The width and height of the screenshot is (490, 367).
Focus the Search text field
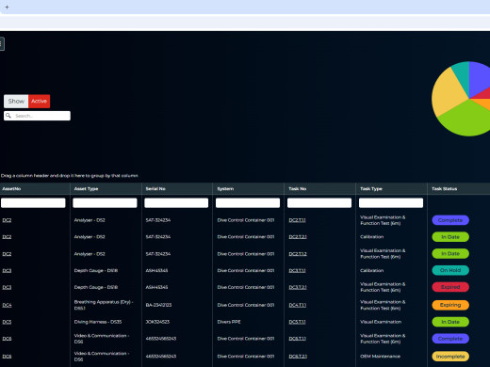(x=37, y=116)
